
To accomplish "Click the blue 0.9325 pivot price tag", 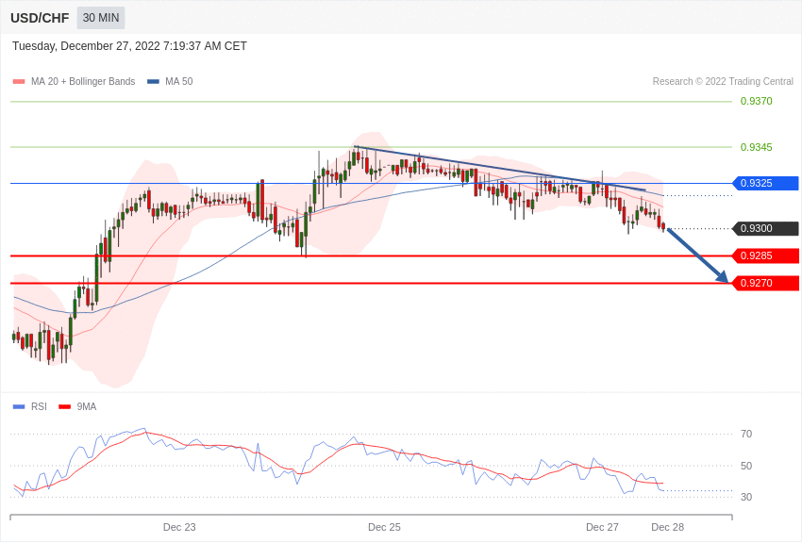I will [x=766, y=183].
